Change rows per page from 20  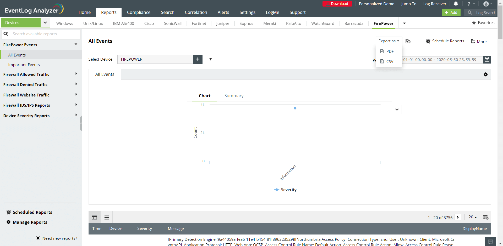[x=473, y=217]
